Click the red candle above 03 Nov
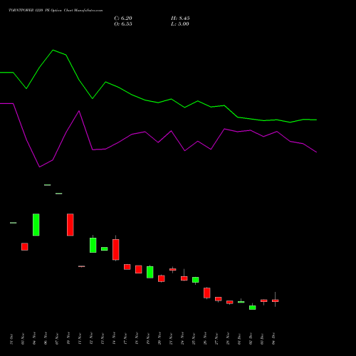This screenshot has height=356, width=356. coord(25,246)
